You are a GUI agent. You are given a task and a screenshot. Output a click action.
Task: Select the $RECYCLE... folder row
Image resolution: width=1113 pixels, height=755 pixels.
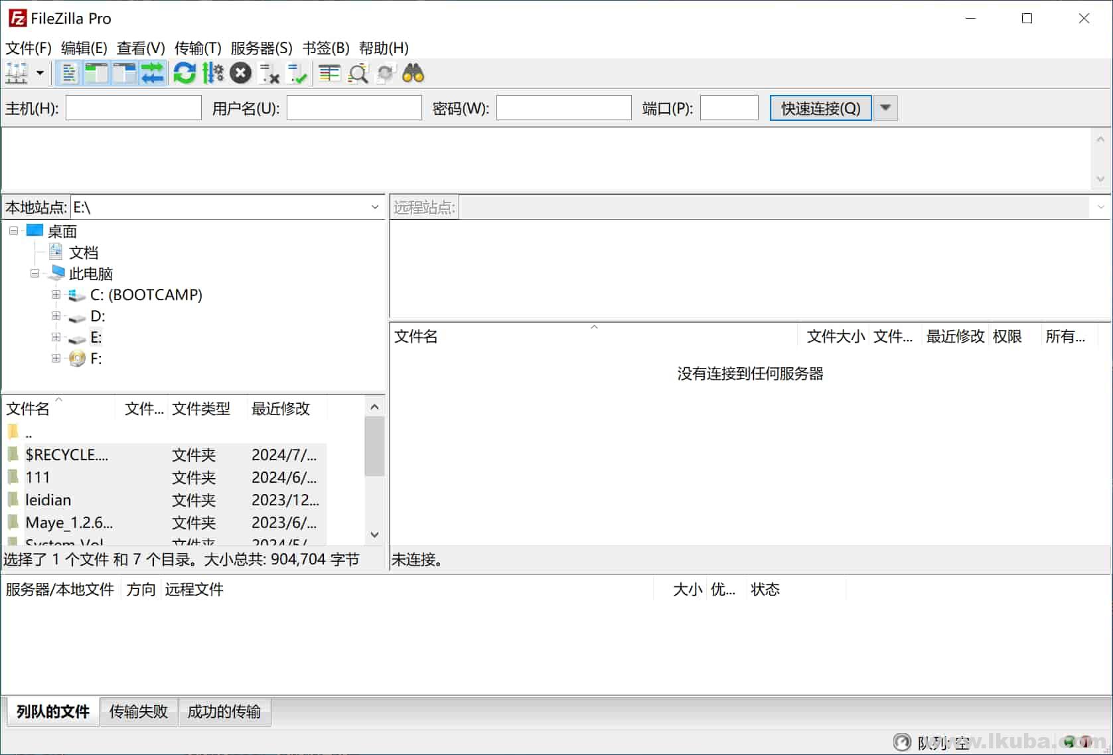click(x=165, y=455)
